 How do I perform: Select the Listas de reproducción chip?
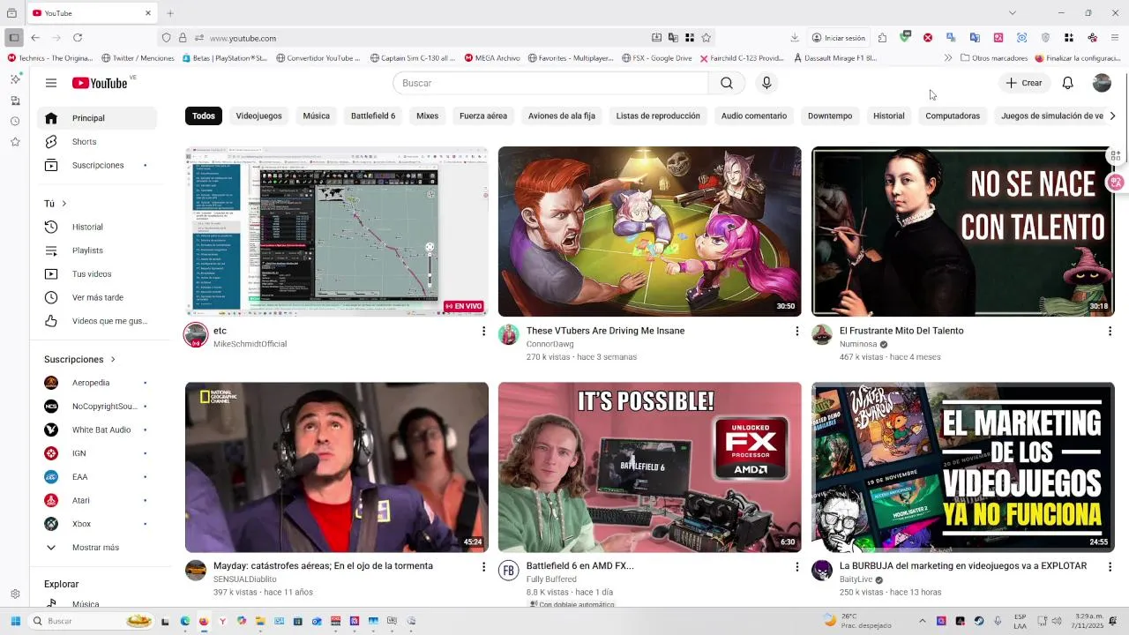[x=658, y=116]
